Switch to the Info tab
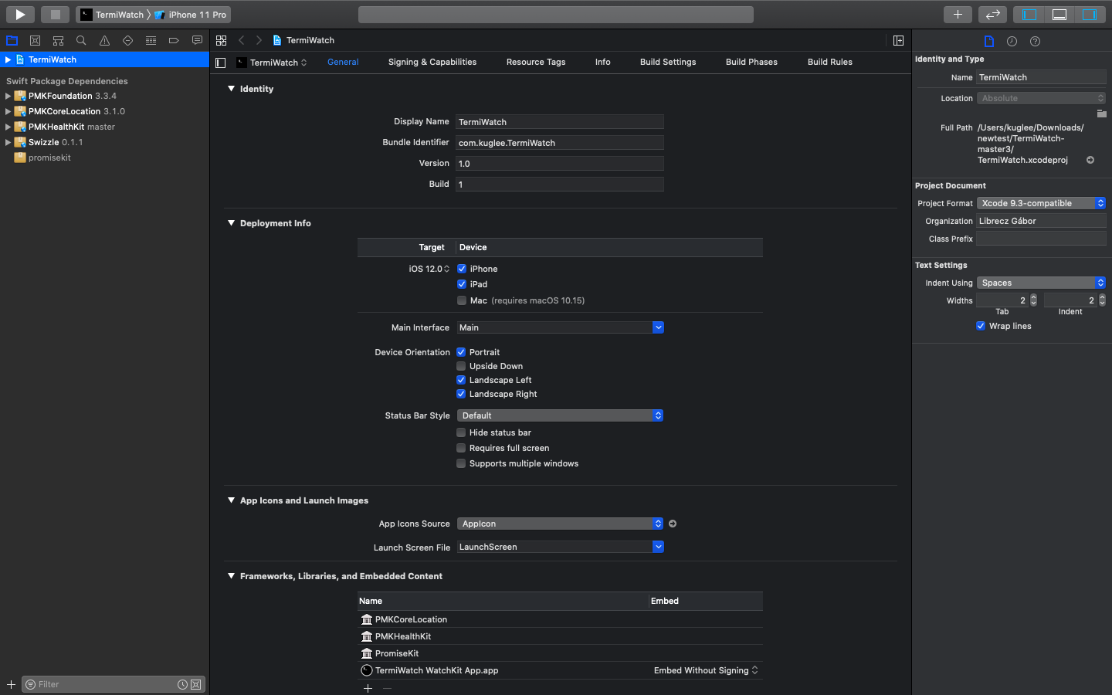Viewport: 1112px width, 695px height. [603, 62]
